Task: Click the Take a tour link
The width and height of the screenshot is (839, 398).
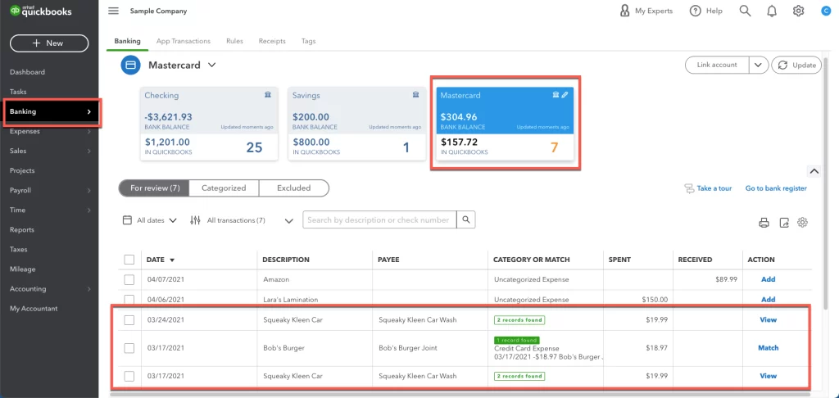Action: tap(707, 188)
